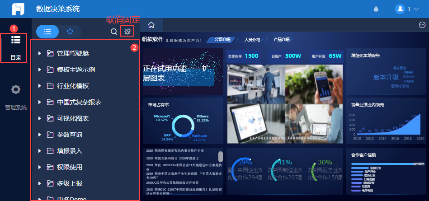Select the home tab
This screenshot has width=429, height=201.
pyautogui.click(x=151, y=25)
